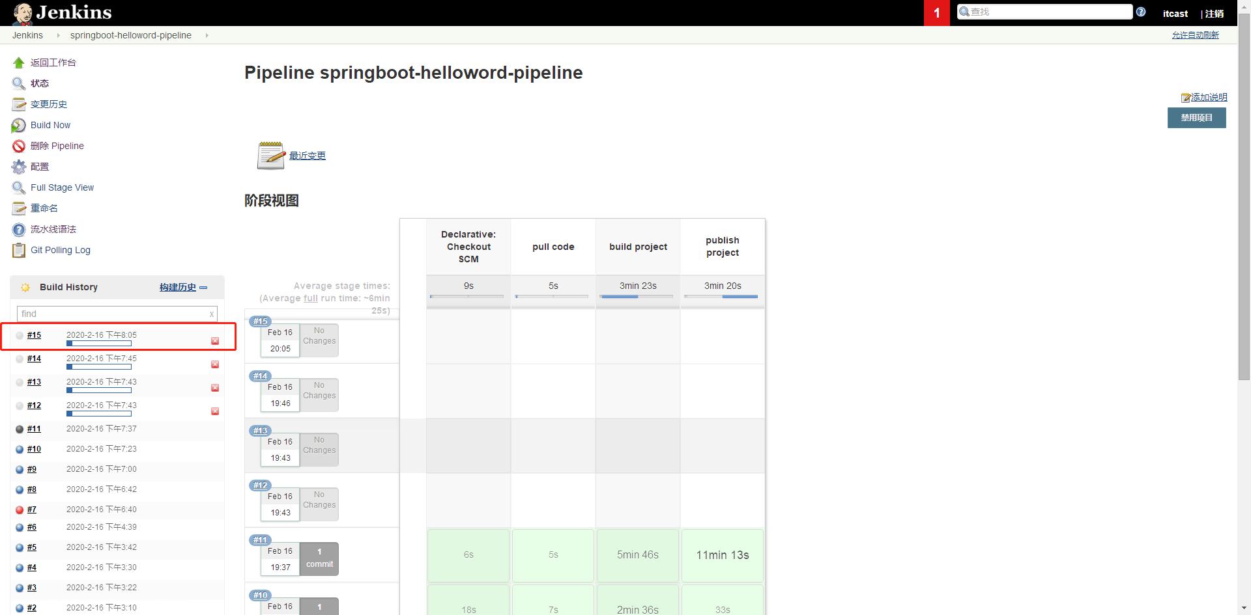Click the notepad icon next to 重命名
1251x615 pixels.
(19, 209)
